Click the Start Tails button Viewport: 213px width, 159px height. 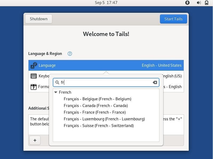(173, 19)
